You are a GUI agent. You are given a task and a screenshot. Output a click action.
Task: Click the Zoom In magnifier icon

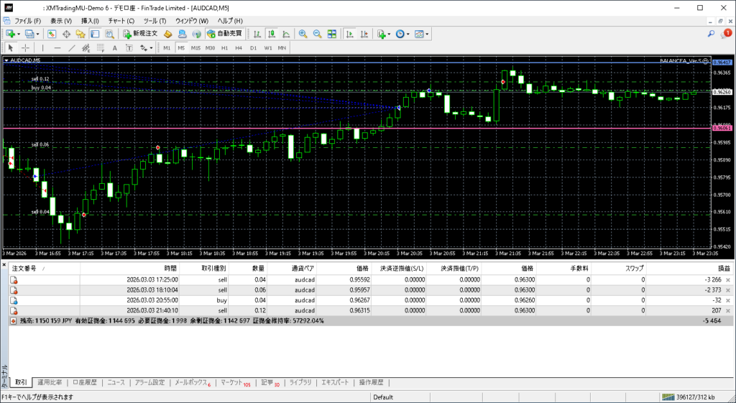pos(303,34)
